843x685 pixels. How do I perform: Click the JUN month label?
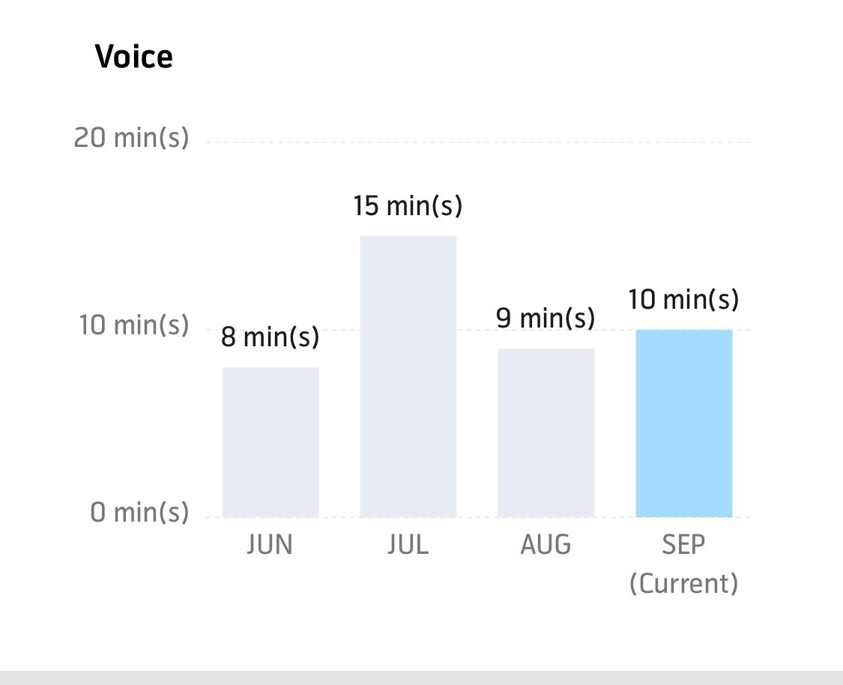270,545
